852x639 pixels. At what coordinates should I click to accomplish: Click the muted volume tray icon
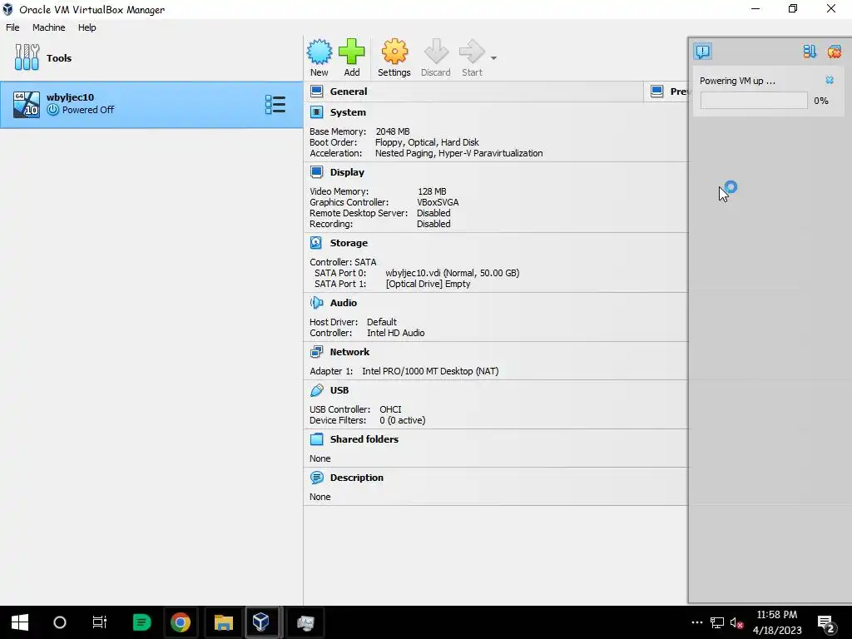coord(736,622)
